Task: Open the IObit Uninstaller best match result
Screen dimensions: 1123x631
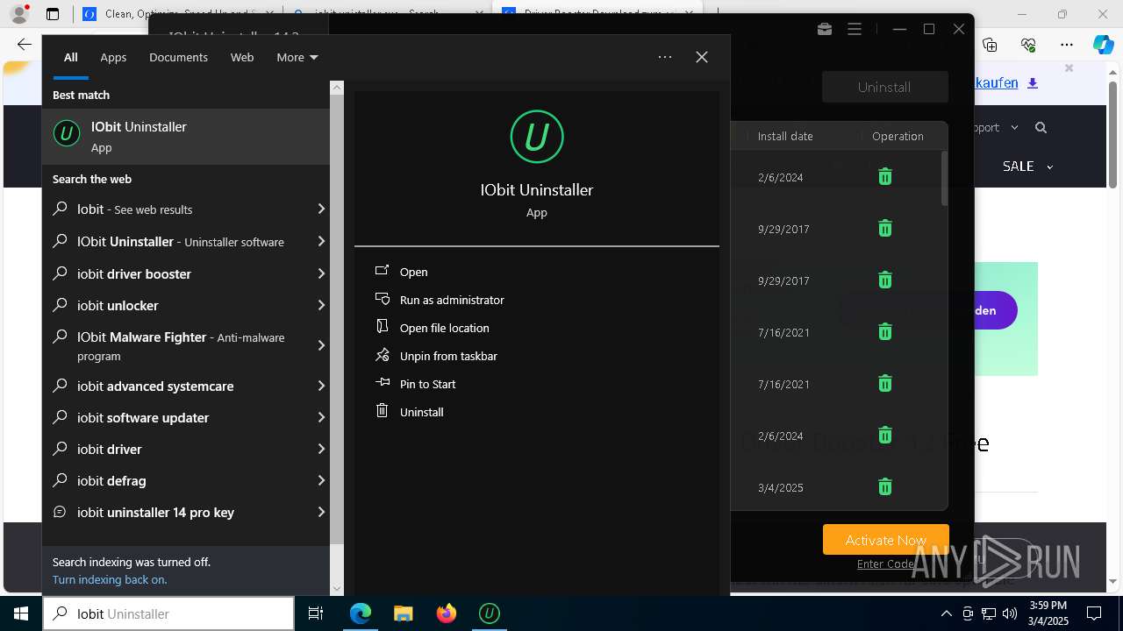Action: [186, 136]
